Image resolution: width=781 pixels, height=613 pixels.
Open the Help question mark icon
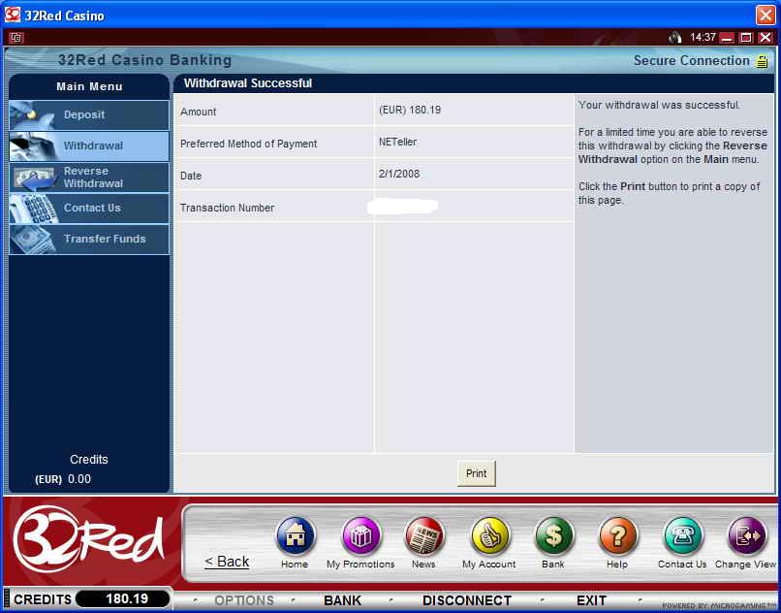coord(617,536)
